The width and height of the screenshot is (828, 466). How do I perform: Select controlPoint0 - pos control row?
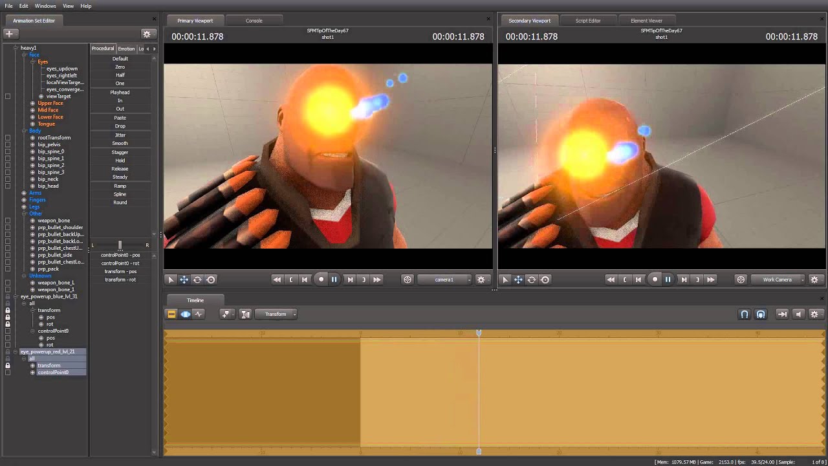click(x=120, y=255)
